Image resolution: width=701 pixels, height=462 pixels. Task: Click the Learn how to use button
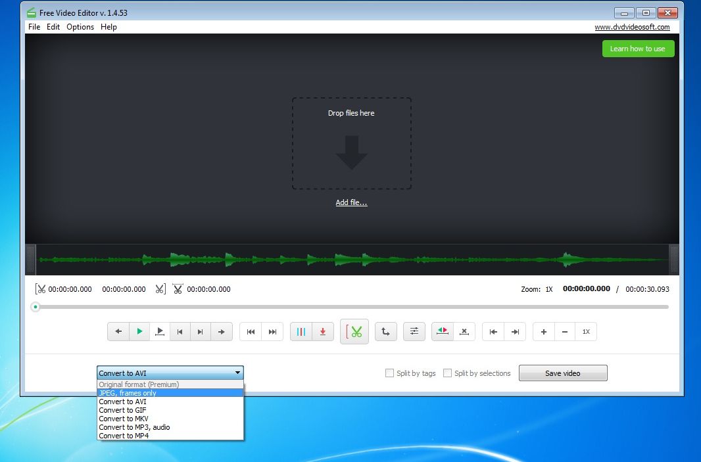click(x=638, y=49)
